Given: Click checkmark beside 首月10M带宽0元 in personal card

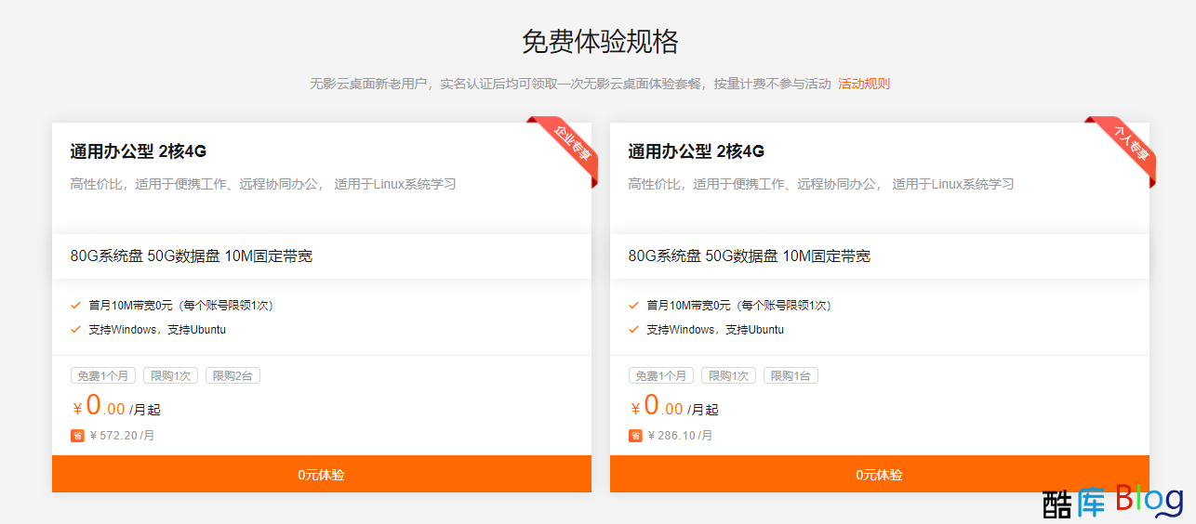Looking at the screenshot, I should click(x=633, y=305).
